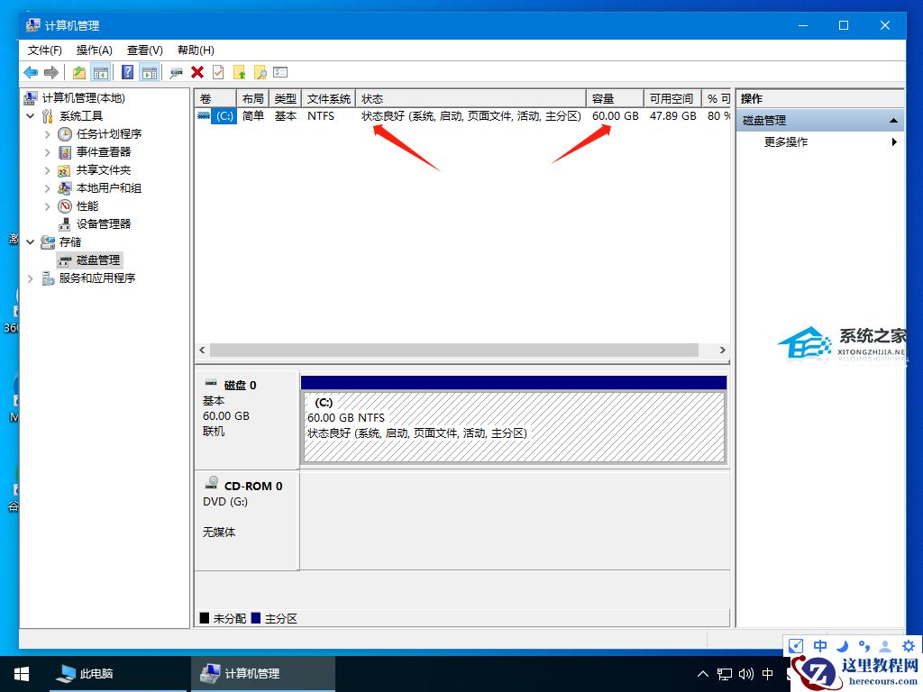Open the 文件(F) menu
923x692 pixels.
click(x=45, y=50)
